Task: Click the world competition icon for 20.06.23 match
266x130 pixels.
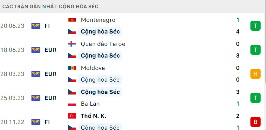Action: (x=36, y=26)
